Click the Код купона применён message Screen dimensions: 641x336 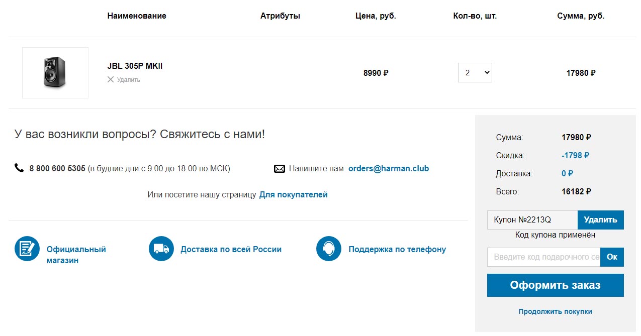tap(556, 235)
